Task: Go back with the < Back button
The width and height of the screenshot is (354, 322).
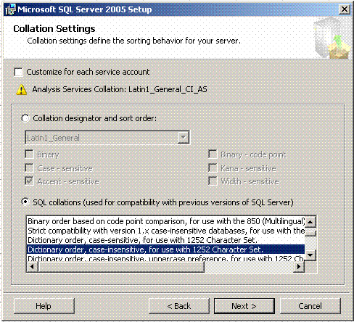Action: 179,306
